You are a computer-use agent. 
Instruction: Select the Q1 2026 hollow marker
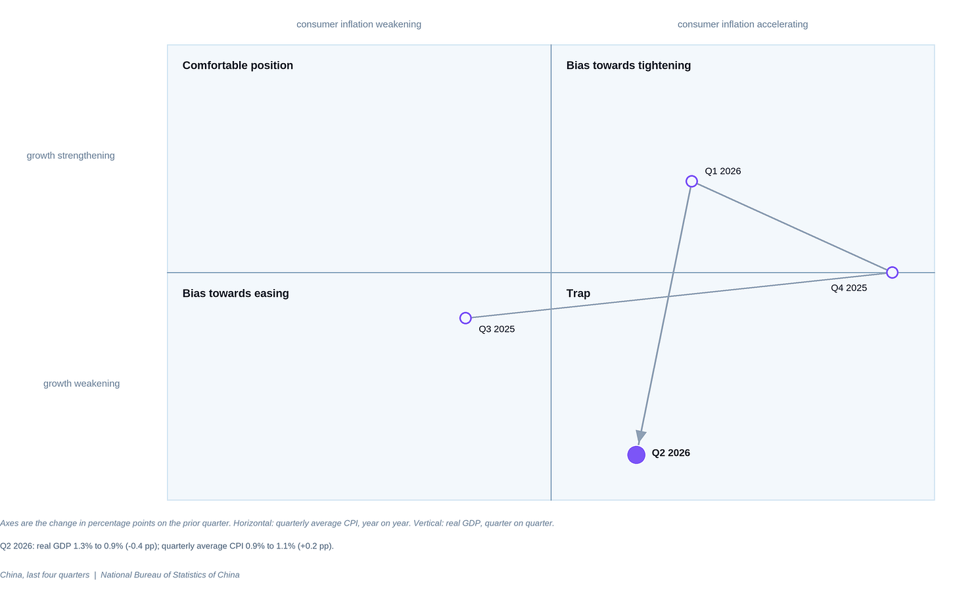point(691,181)
